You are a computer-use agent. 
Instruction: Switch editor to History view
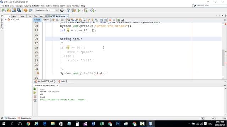pos(46,20)
